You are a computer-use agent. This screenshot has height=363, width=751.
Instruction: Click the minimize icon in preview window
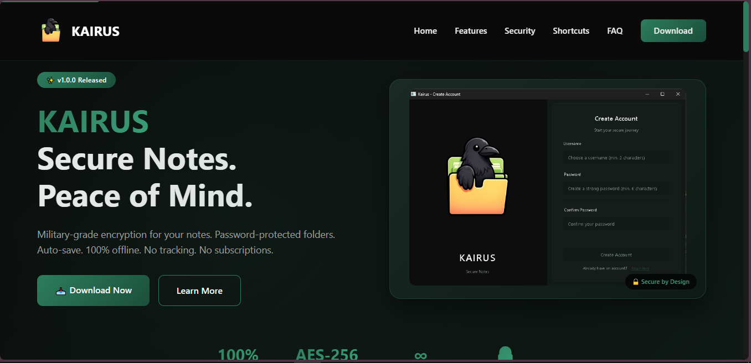647,94
